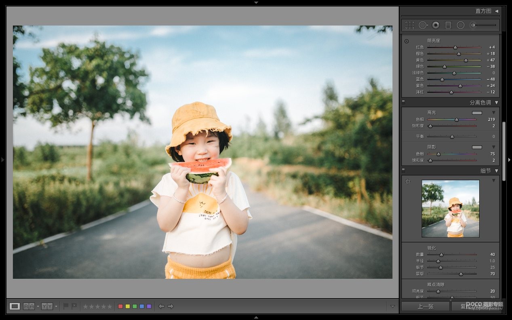Viewport: 512px width, 320px height.
Task: Click the luminance targeted adjustment tool
Action: point(407,41)
